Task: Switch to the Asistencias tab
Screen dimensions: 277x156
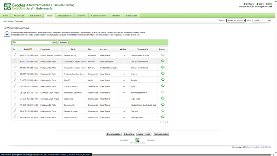Action: (x=19, y=16)
